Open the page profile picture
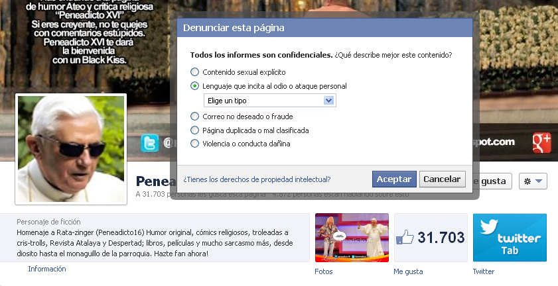Screen dimensions: 558x286 [71, 149]
